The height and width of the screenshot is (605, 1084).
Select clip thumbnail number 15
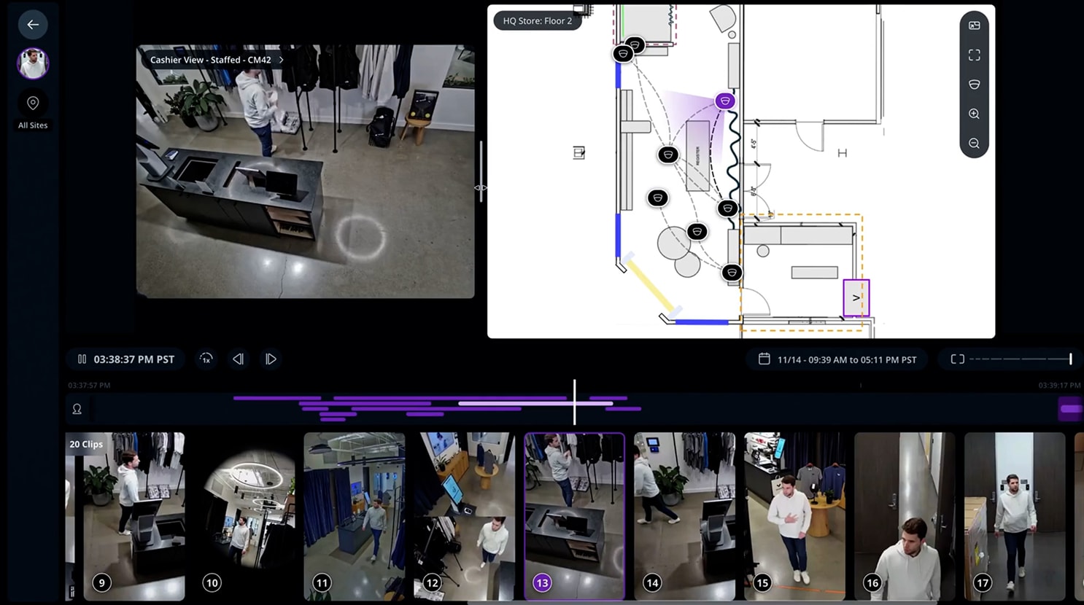pos(794,515)
